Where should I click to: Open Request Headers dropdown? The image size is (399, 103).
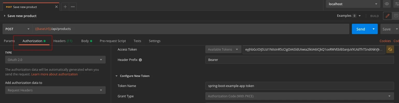(x=55, y=90)
